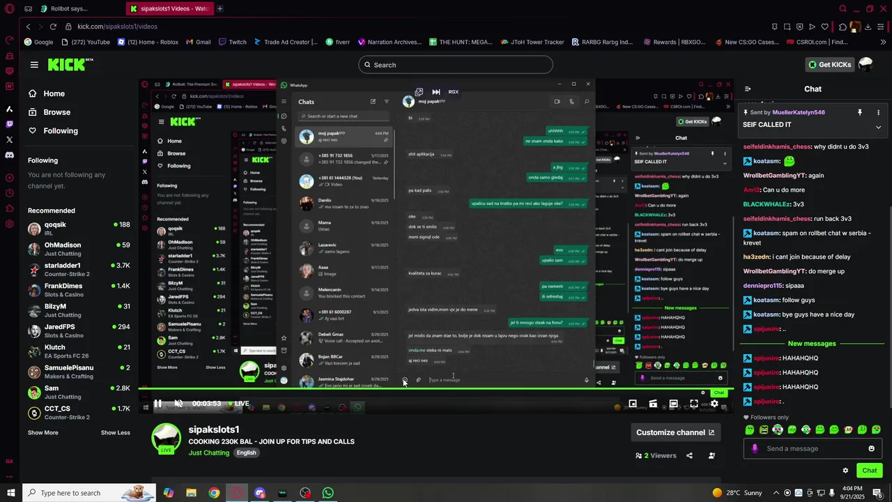Open chat settings gear
892x502 pixels.
coord(845,471)
